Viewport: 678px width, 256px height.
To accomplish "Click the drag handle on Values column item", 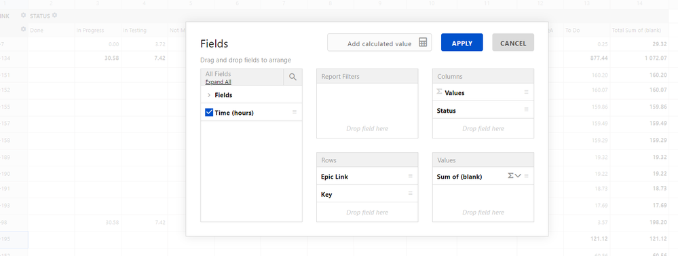I will [526, 92].
